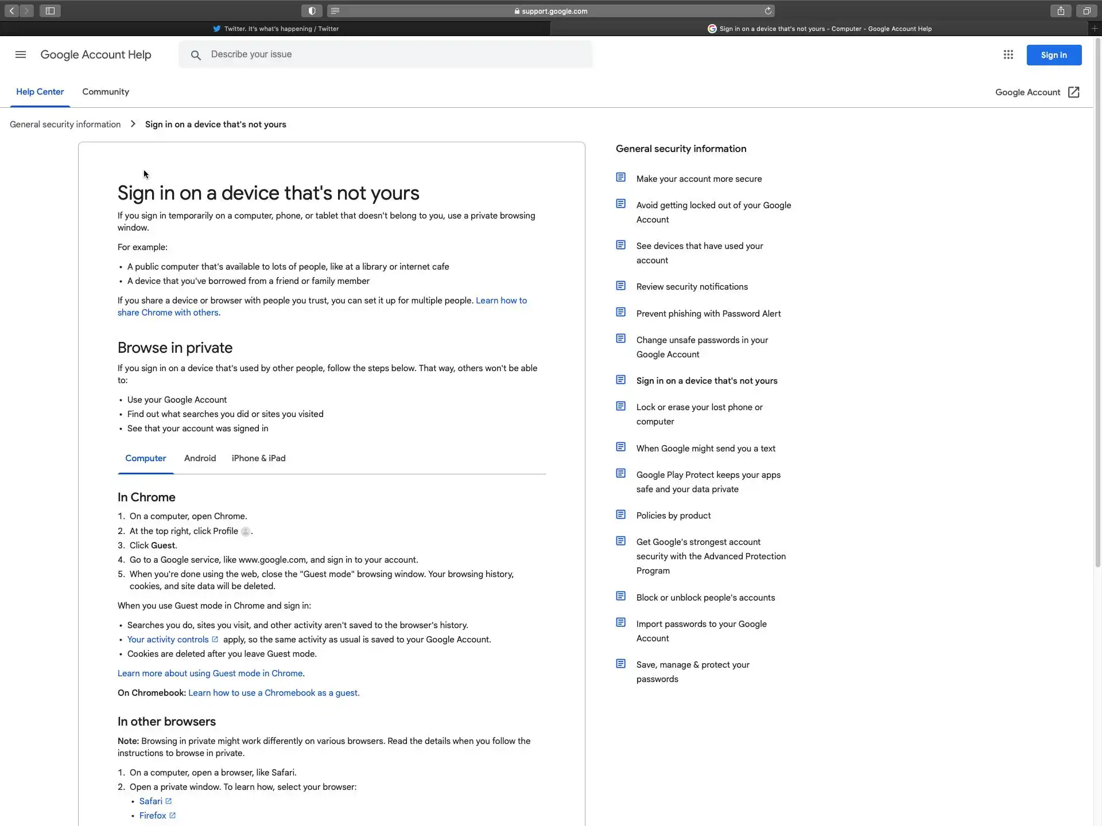The width and height of the screenshot is (1102, 826).
Task: Select the iPhone & iPad tab
Action: pos(258,458)
